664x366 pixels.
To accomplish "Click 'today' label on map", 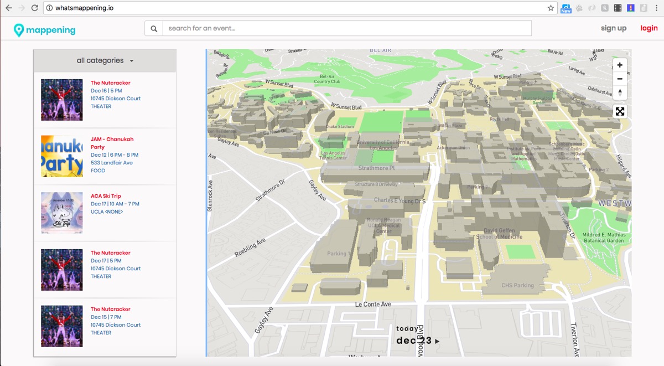I will point(408,329).
